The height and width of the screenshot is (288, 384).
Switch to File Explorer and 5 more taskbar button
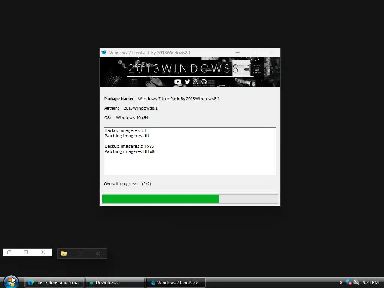click(x=54, y=282)
